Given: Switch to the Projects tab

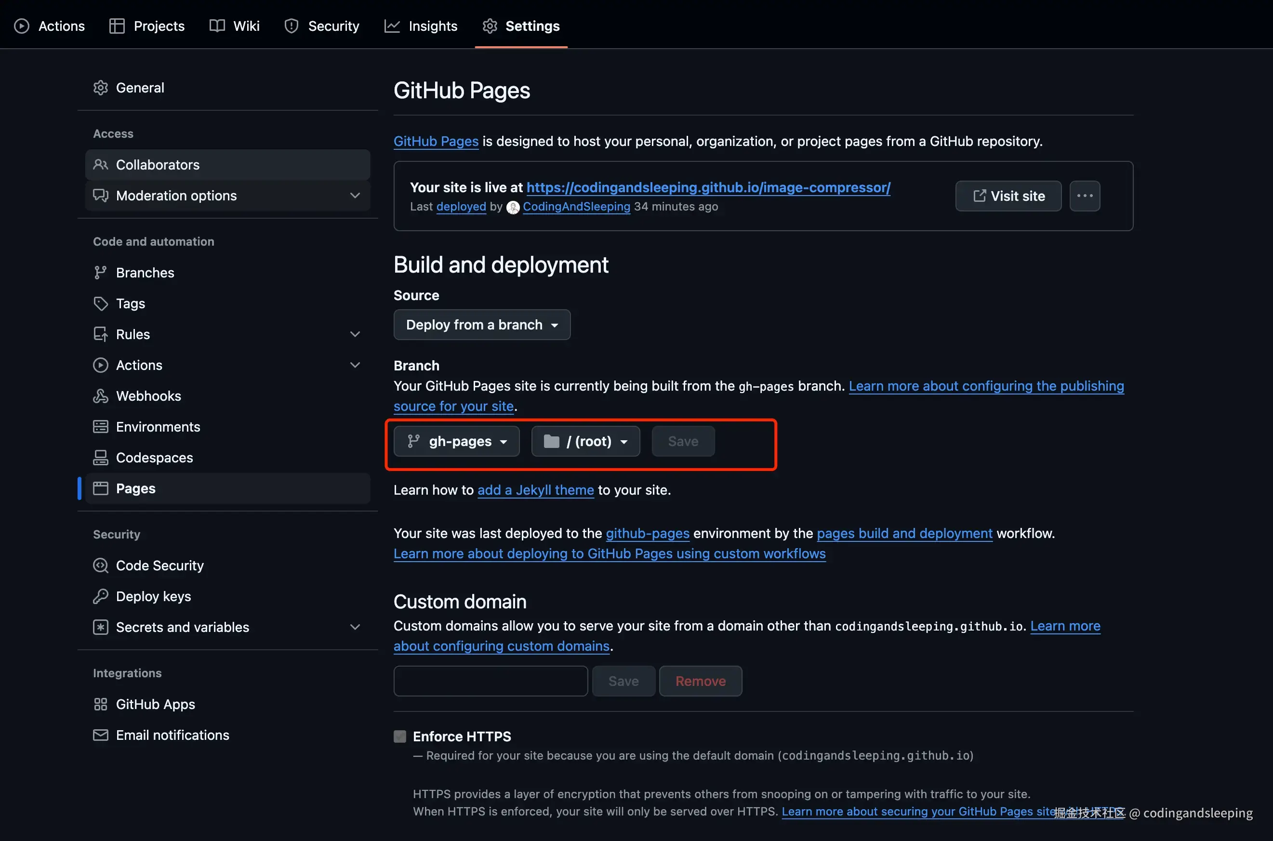Looking at the screenshot, I should 146,26.
